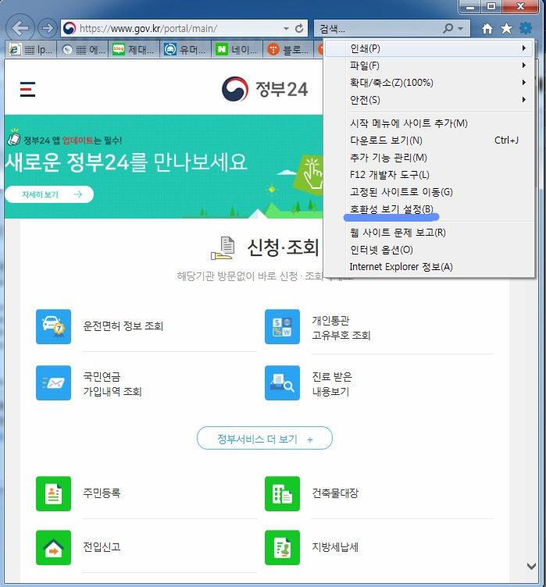Open the 유머... favorites bookmark

(x=186, y=49)
